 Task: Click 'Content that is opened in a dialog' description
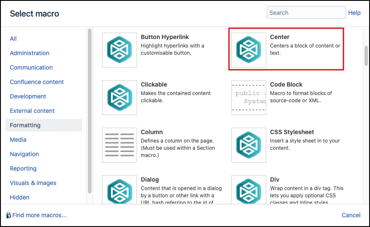181,195
